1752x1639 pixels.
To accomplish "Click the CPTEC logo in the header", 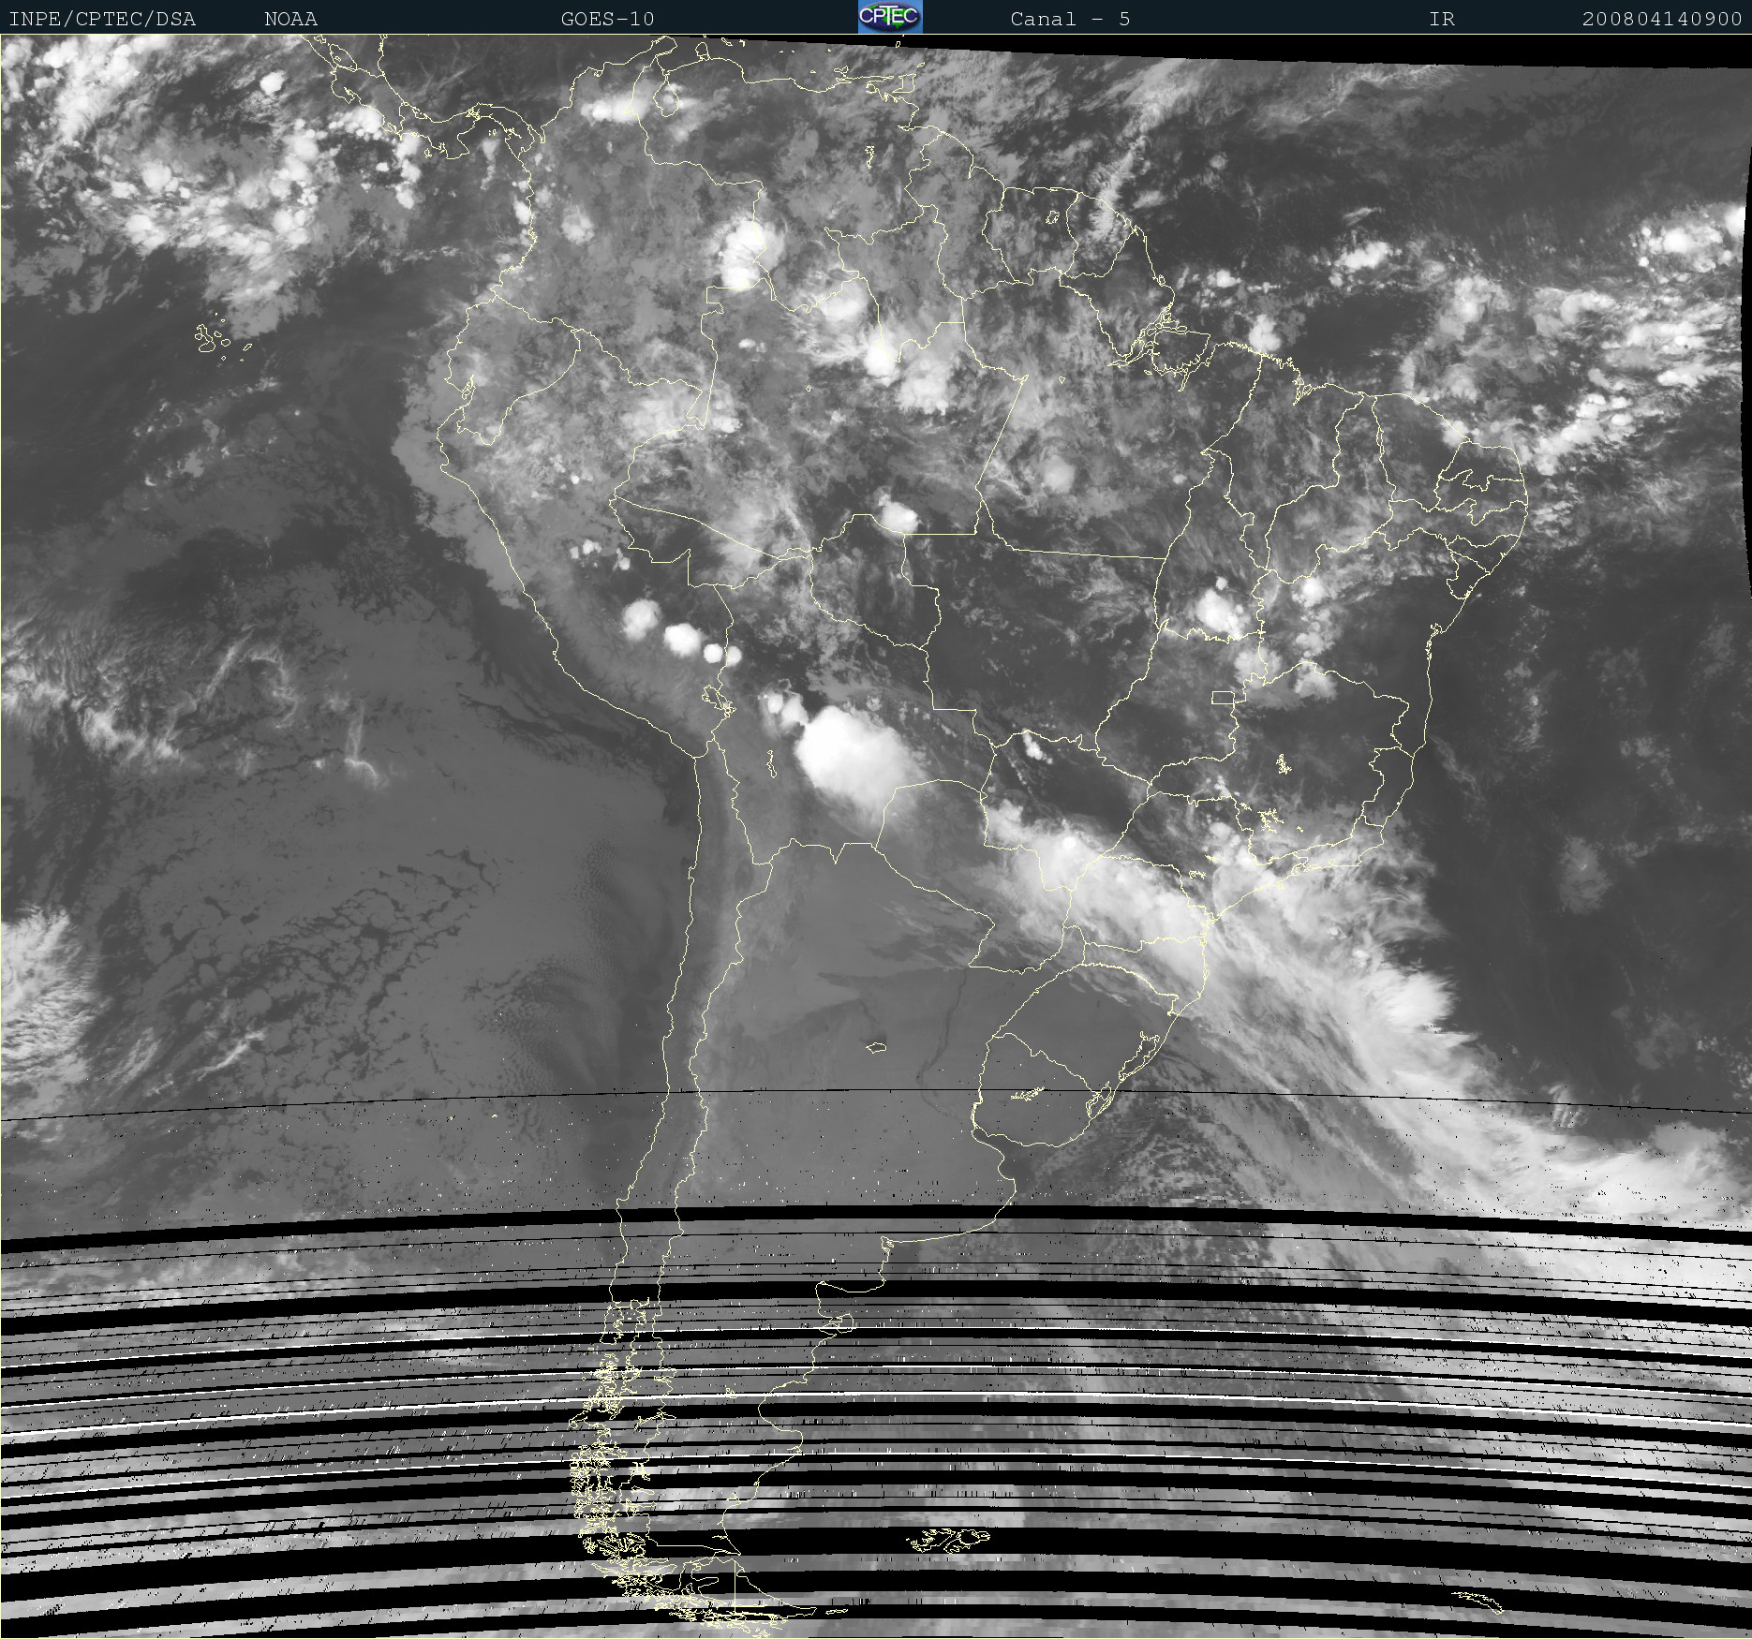I will (890, 17).
